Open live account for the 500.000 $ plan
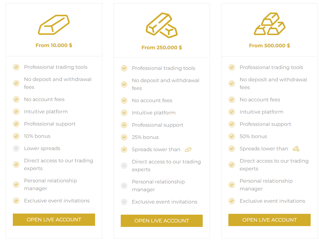Image resolution: width=319 pixels, height=240 pixels. click(x=269, y=220)
